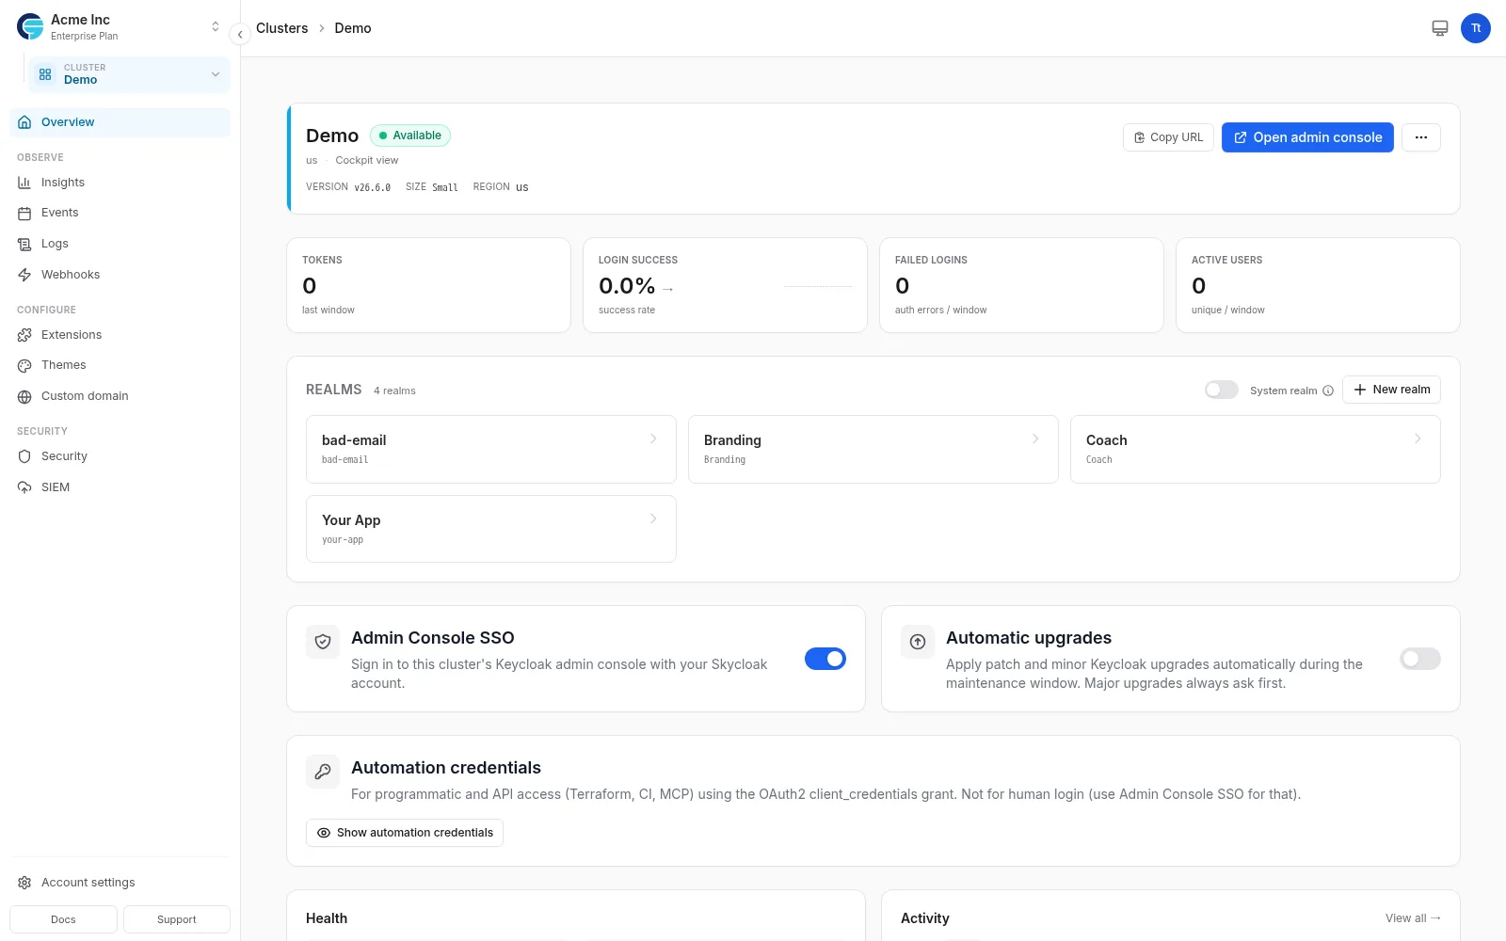Click the Logs scroll icon
Screen dimensions: 1506x941
click(x=24, y=245)
